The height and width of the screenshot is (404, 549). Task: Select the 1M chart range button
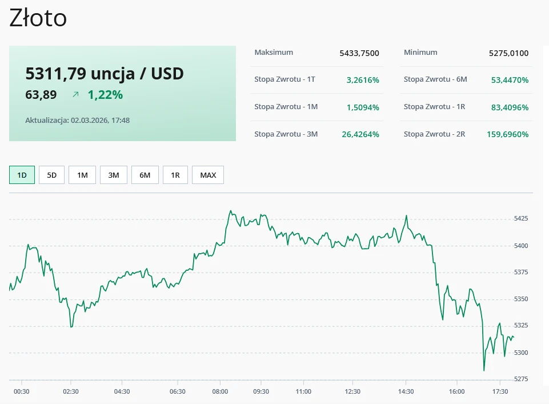[82, 175]
